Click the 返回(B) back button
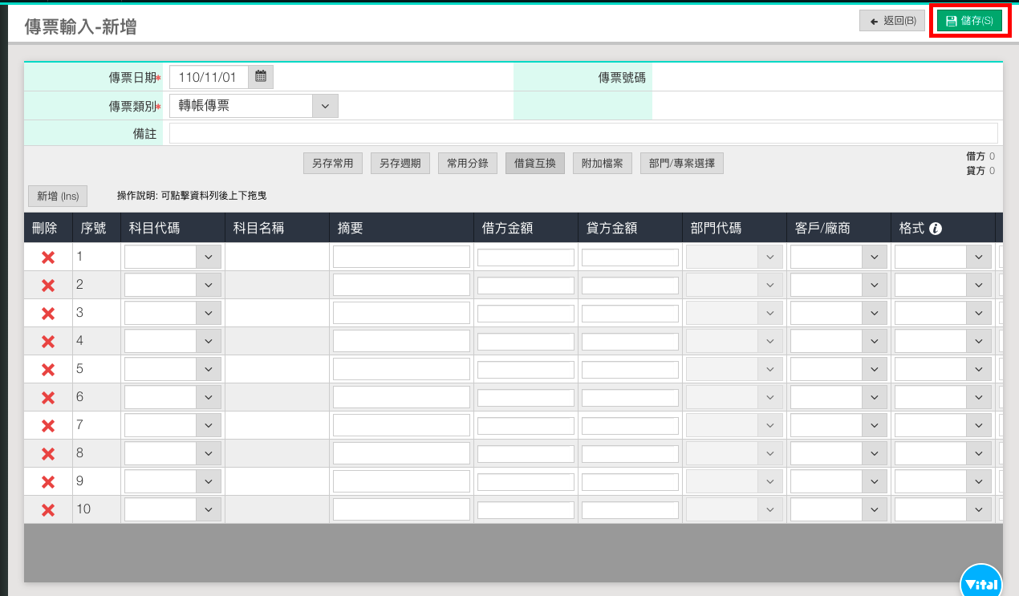Screen dimensions: 1019x596 (x=892, y=21)
